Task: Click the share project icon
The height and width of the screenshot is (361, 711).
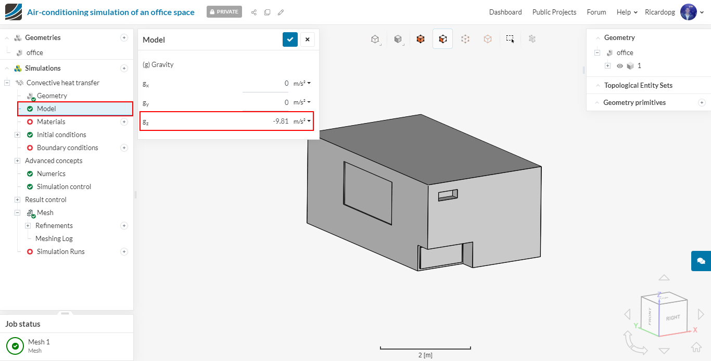Action: tap(254, 12)
